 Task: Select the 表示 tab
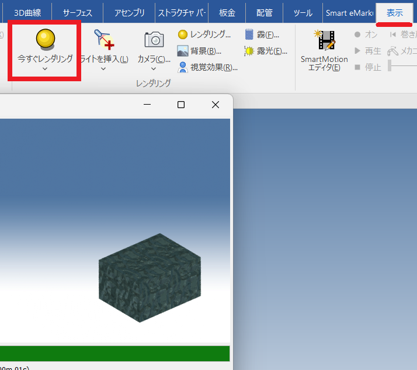tap(394, 13)
